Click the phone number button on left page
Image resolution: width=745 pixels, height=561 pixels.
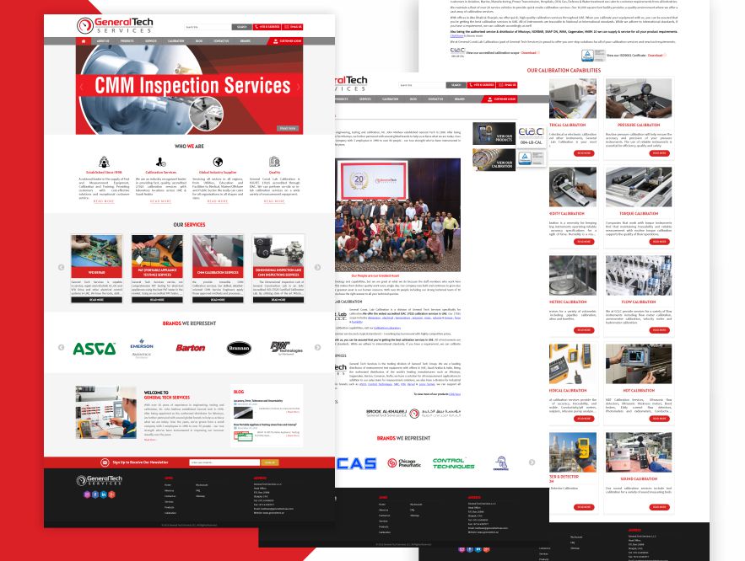(x=267, y=27)
